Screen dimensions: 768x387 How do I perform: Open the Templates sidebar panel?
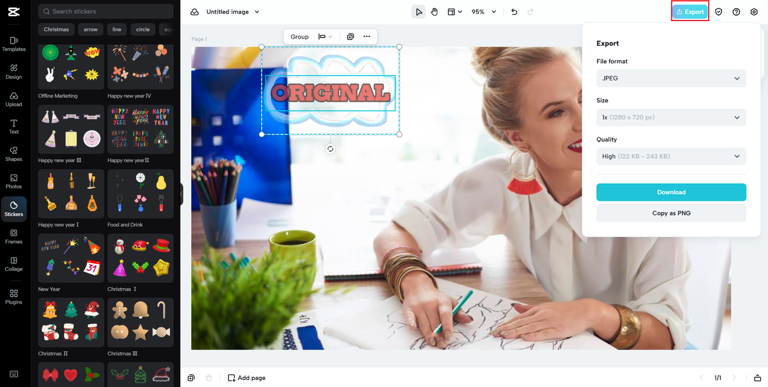pyautogui.click(x=14, y=44)
